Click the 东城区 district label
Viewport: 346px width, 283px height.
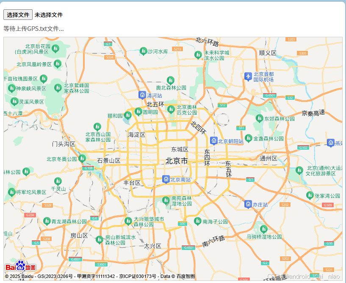(x=180, y=149)
